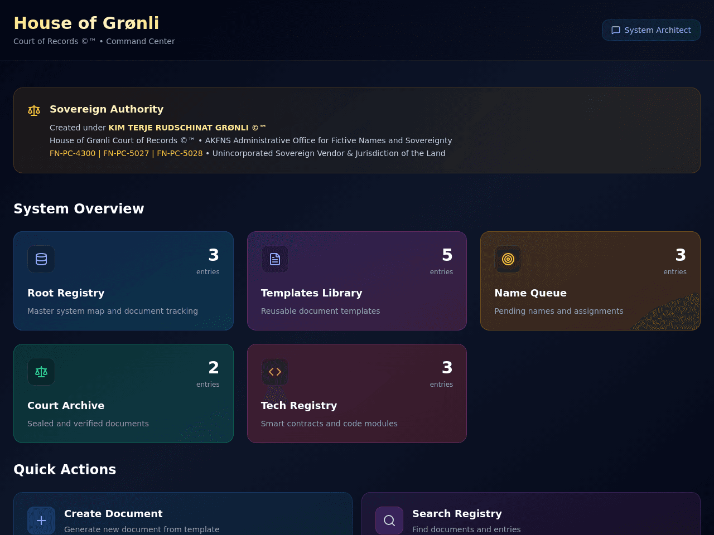This screenshot has width=714, height=535.
Task: Click the target icon on Name Queue card
Action: pos(508,259)
